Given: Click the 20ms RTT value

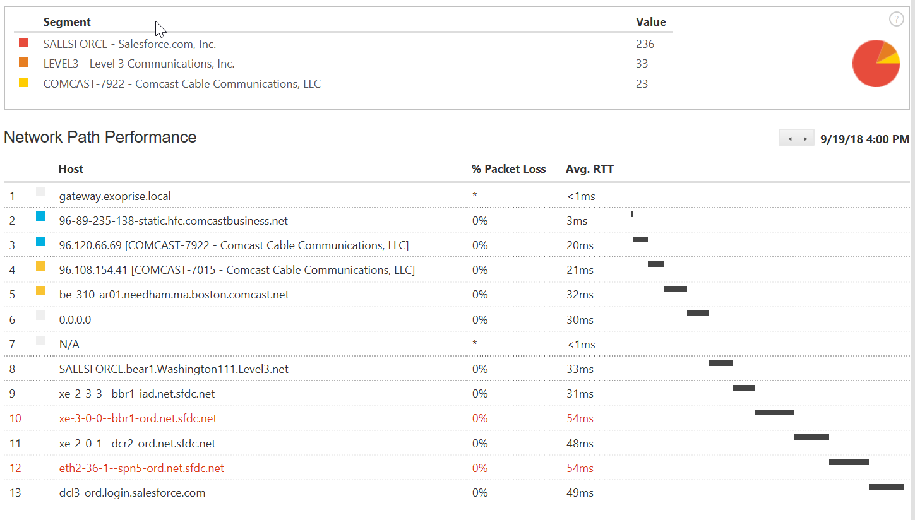Looking at the screenshot, I should (x=580, y=245).
